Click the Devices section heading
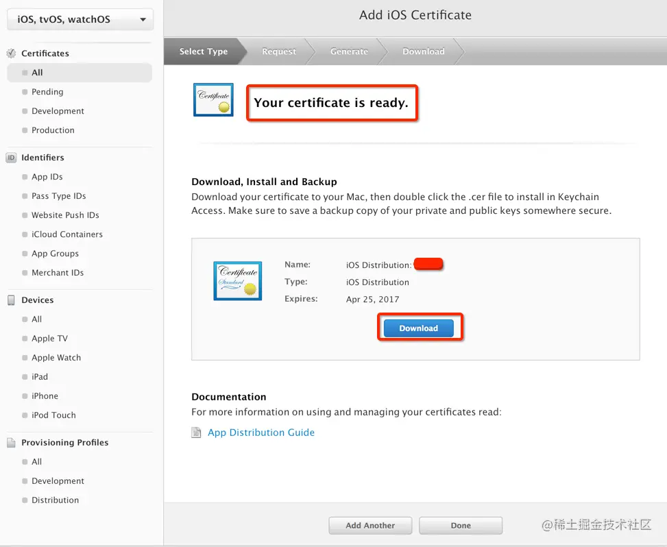 click(38, 300)
